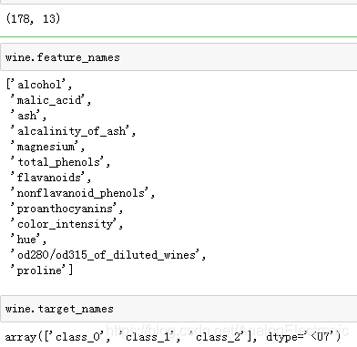Click 'class_0' in the array output
357x347 pixels.
pos(76,337)
